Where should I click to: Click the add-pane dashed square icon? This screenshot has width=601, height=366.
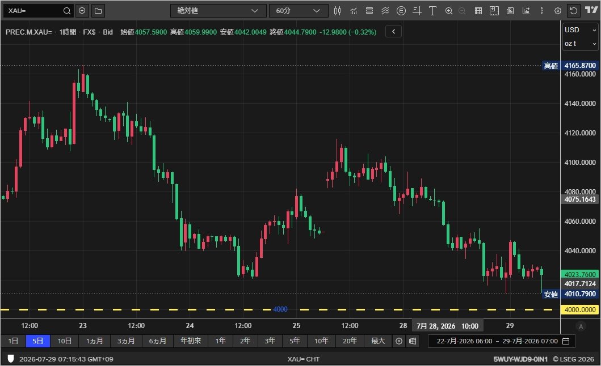pos(494,11)
